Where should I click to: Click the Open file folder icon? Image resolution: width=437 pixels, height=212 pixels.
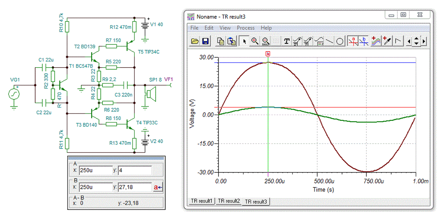coord(195,41)
